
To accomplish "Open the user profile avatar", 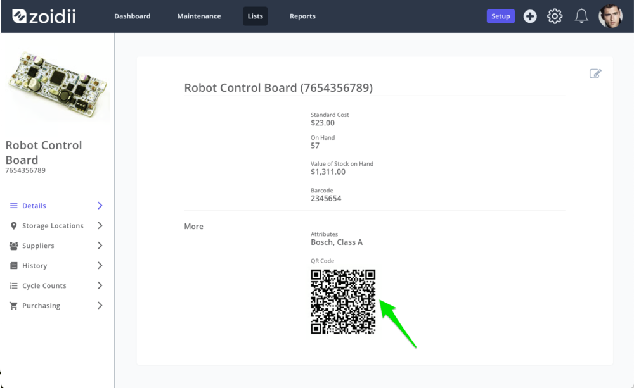I will 611,16.
